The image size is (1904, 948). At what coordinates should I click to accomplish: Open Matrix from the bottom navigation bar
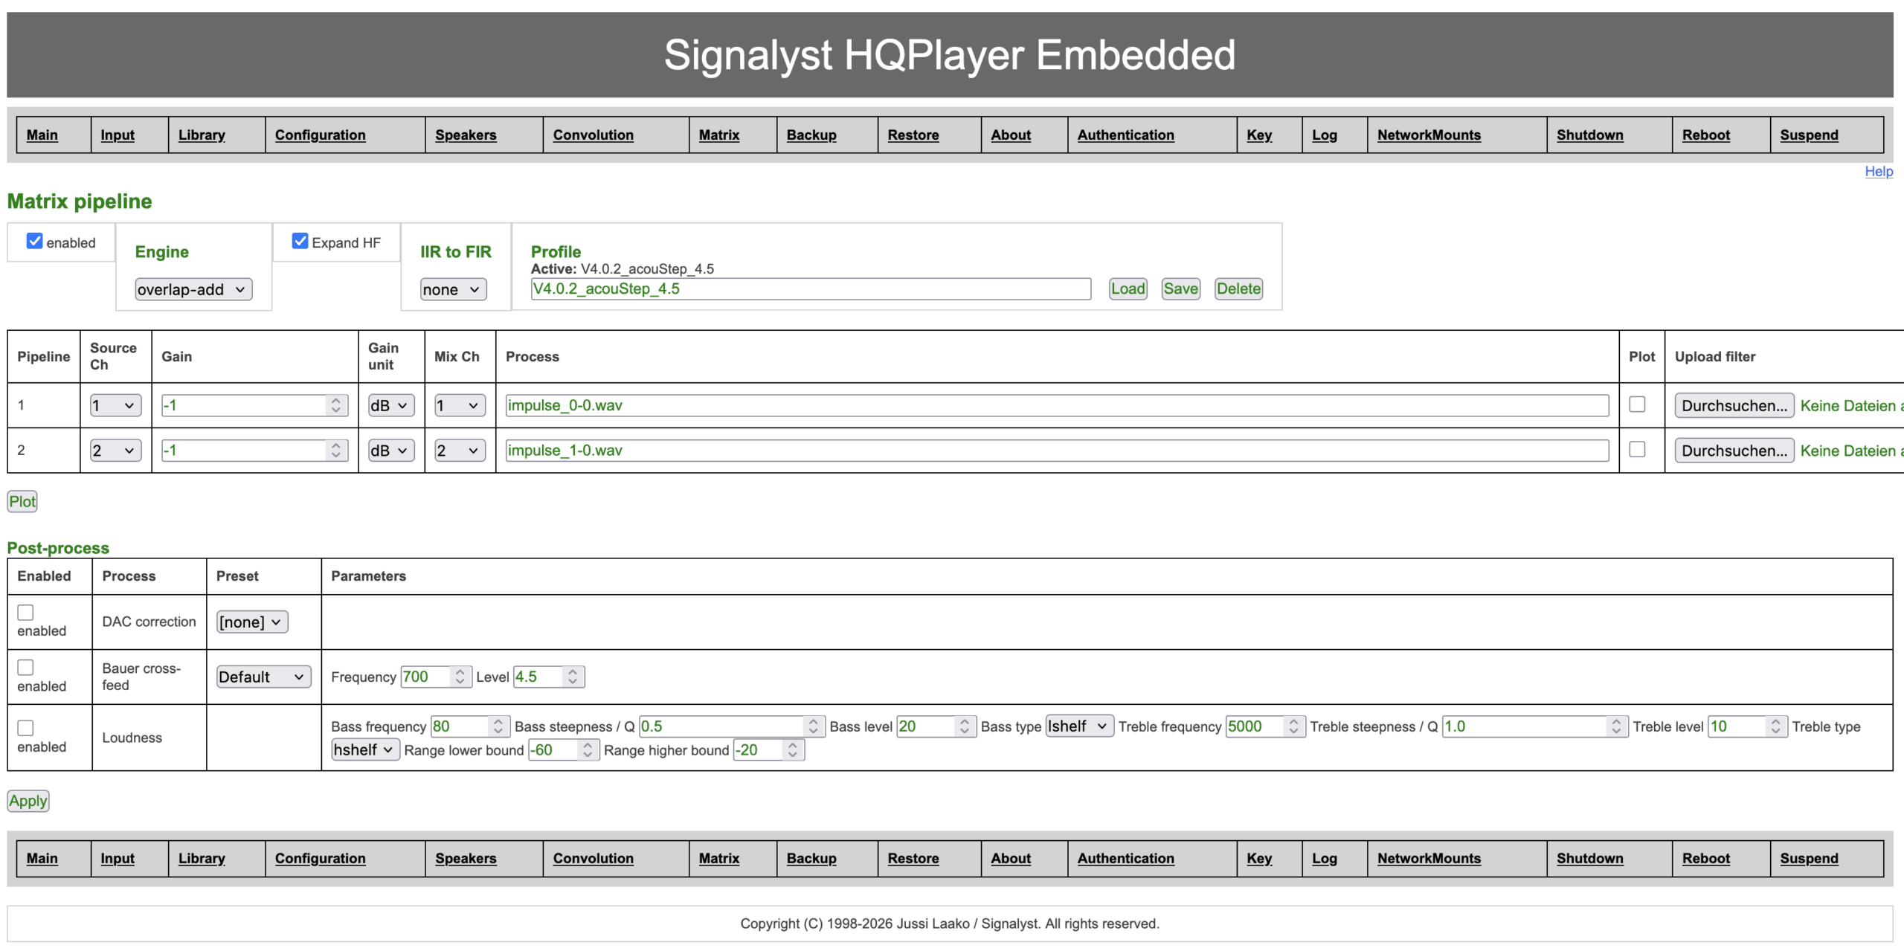tap(719, 859)
